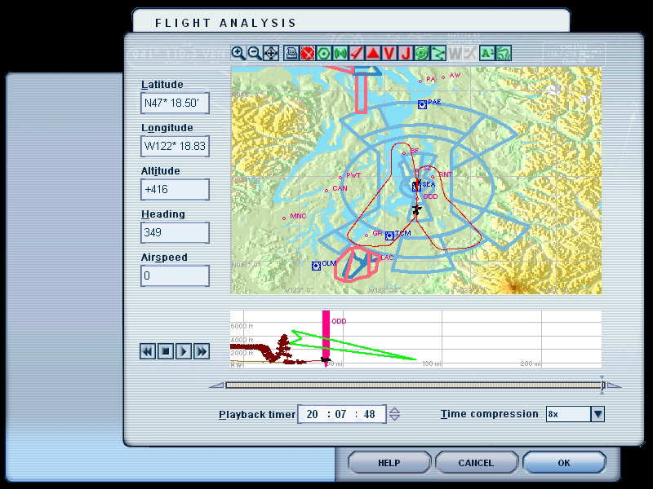Click the Playback timer up/down arrows
Screen dimensions: 653x489
(x=394, y=414)
